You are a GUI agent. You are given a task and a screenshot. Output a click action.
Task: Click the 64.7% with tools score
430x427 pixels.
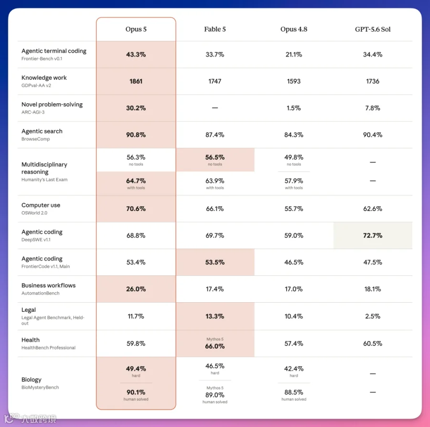pos(136,184)
